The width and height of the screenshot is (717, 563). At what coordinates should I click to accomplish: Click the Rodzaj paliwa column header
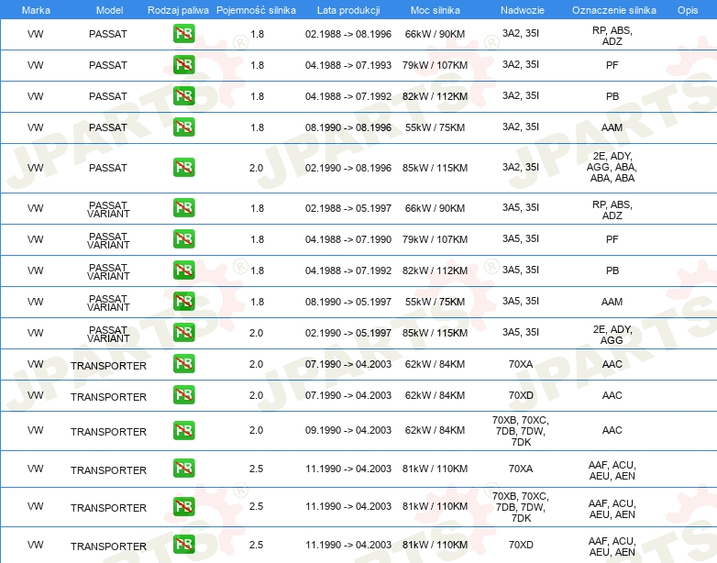pyautogui.click(x=178, y=10)
